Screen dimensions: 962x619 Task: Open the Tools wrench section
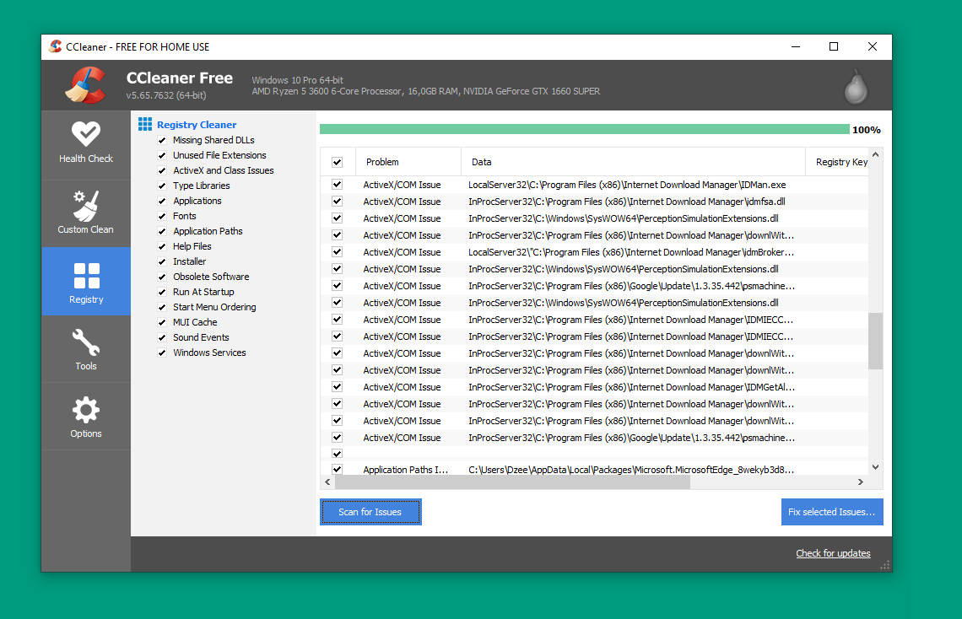pos(86,349)
